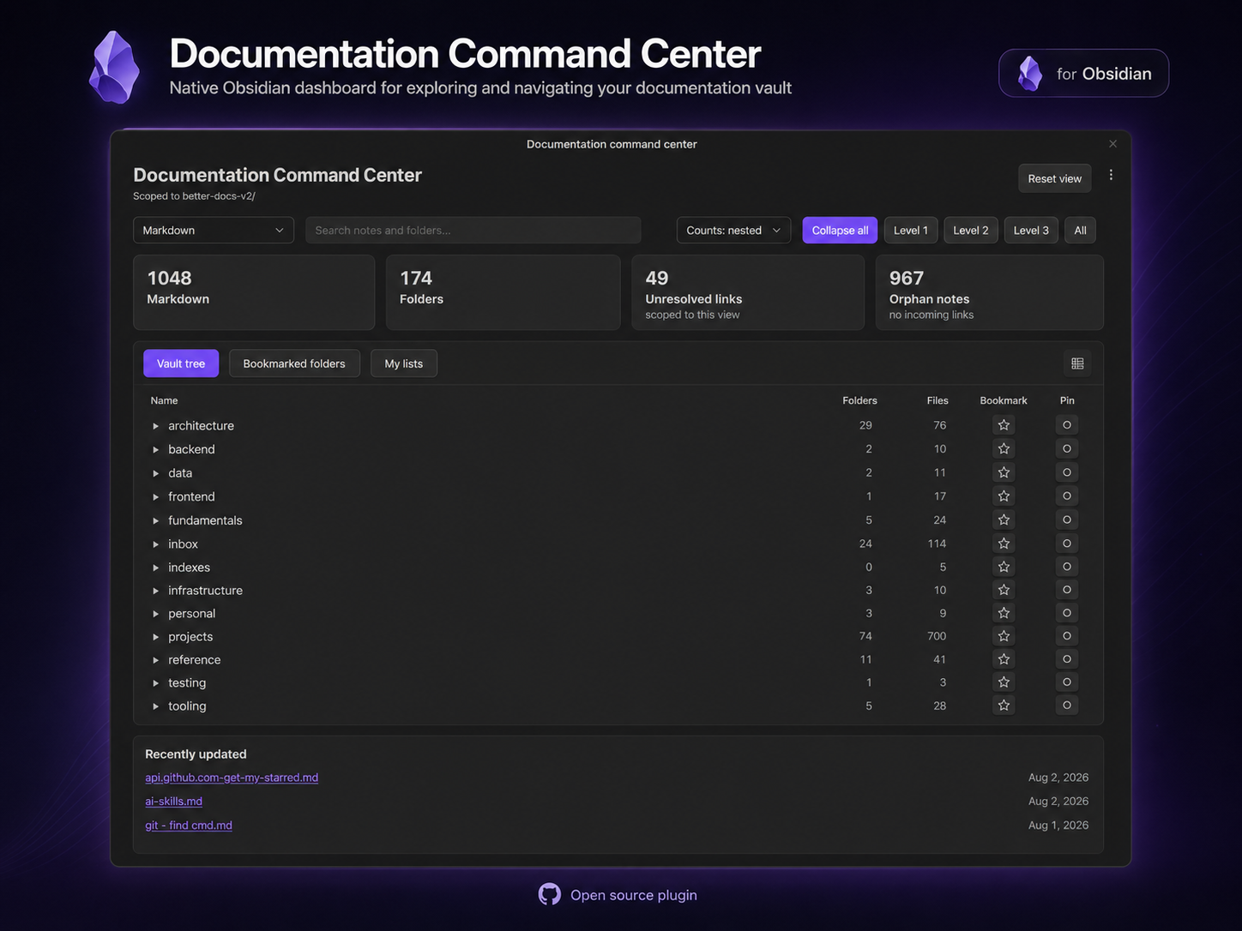
Task: Open the ai-skills.md note link
Action: pyautogui.click(x=174, y=802)
